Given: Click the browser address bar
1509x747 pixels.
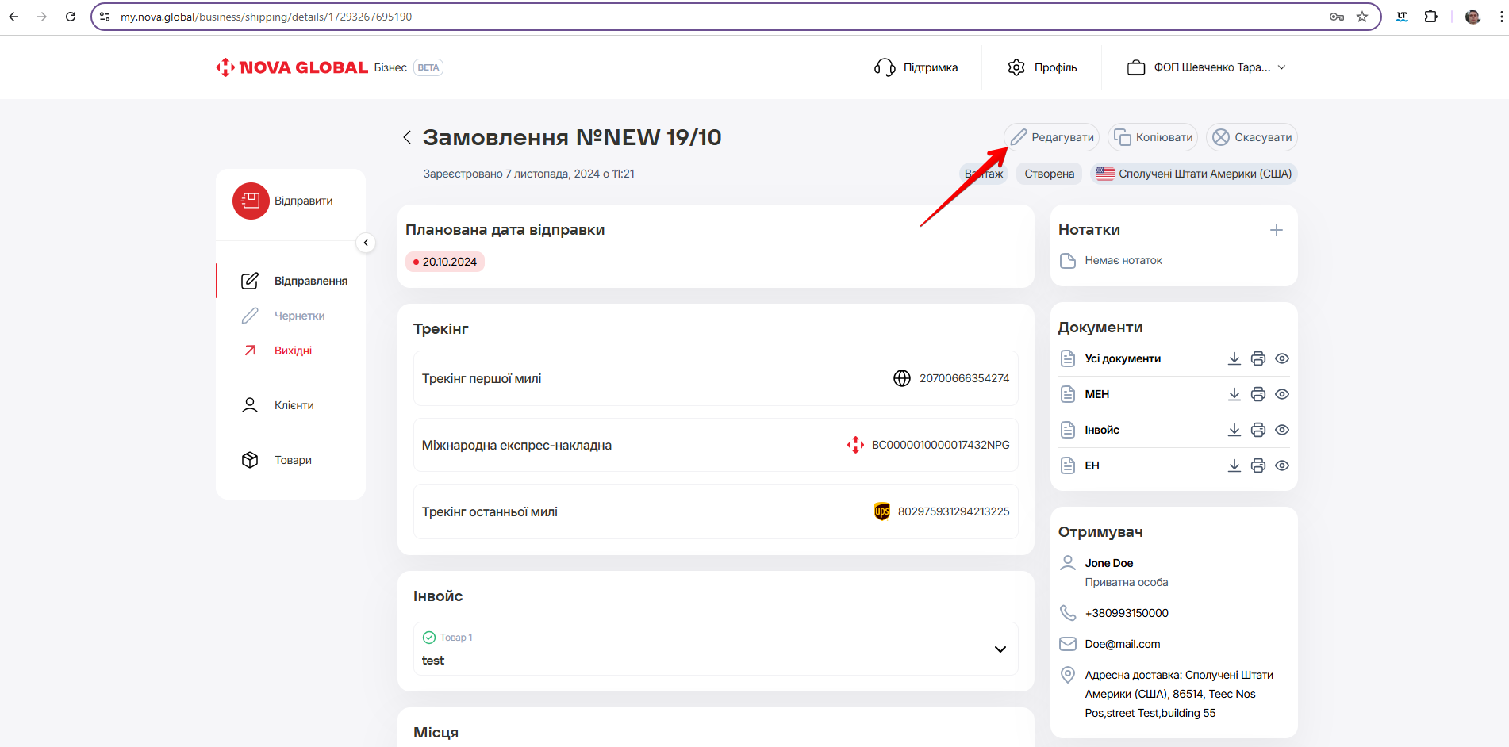Looking at the screenshot, I should click(x=714, y=17).
